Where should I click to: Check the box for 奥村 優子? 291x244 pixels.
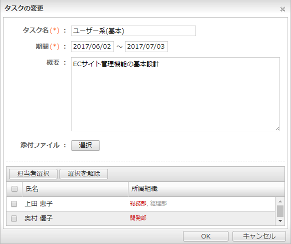coord(14,218)
